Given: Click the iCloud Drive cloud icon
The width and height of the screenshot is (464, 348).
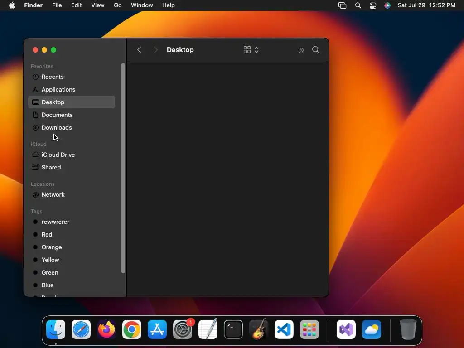Looking at the screenshot, I should pyautogui.click(x=35, y=155).
